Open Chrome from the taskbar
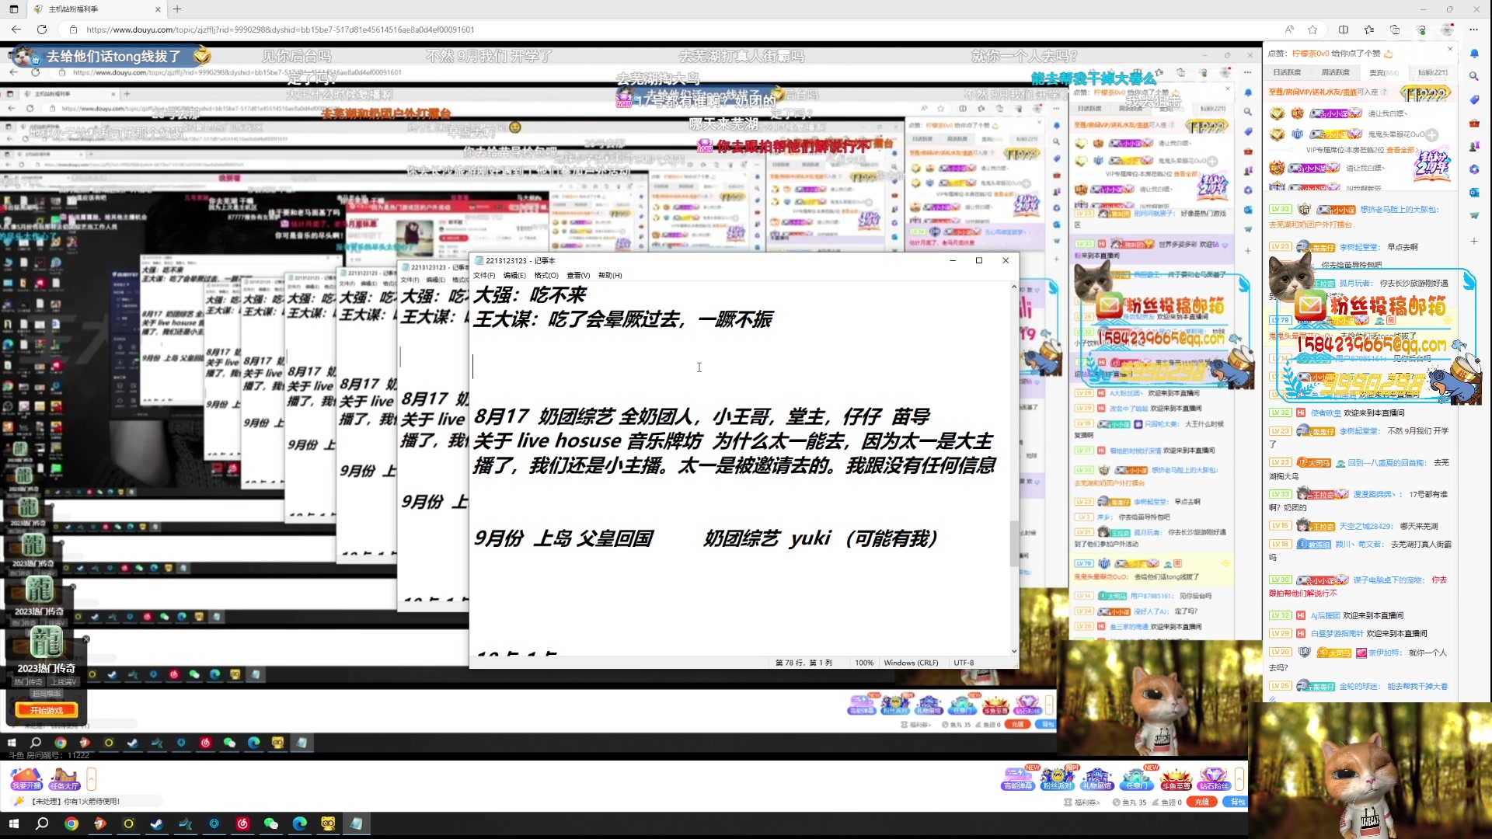This screenshot has height=839, width=1492. 71,823
